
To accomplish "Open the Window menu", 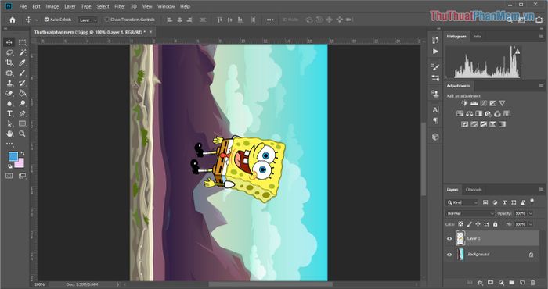I will click(166, 6).
